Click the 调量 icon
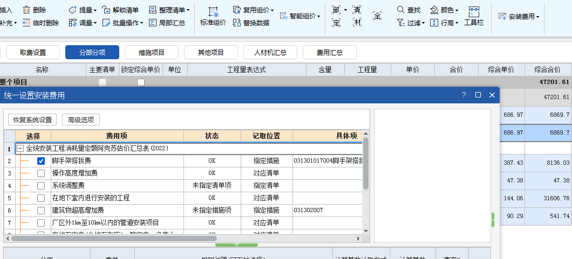Viewport: 572px width, 259px height. click(x=73, y=23)
